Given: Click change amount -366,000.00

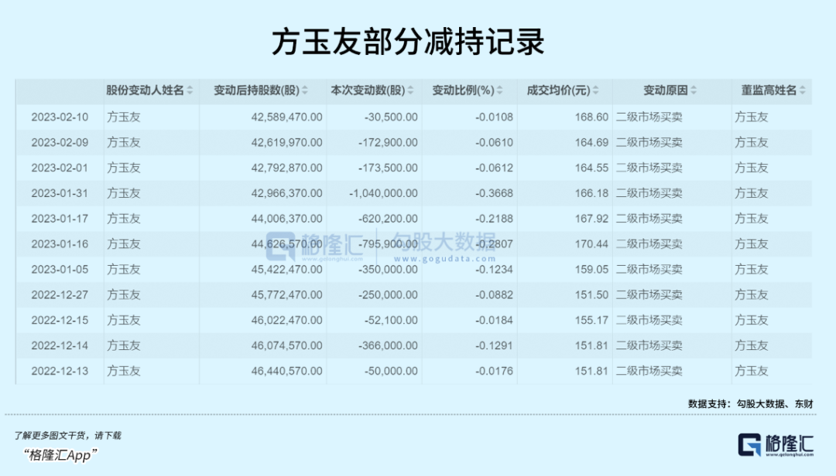Looking at the screenshot, I should coord(388,345).
